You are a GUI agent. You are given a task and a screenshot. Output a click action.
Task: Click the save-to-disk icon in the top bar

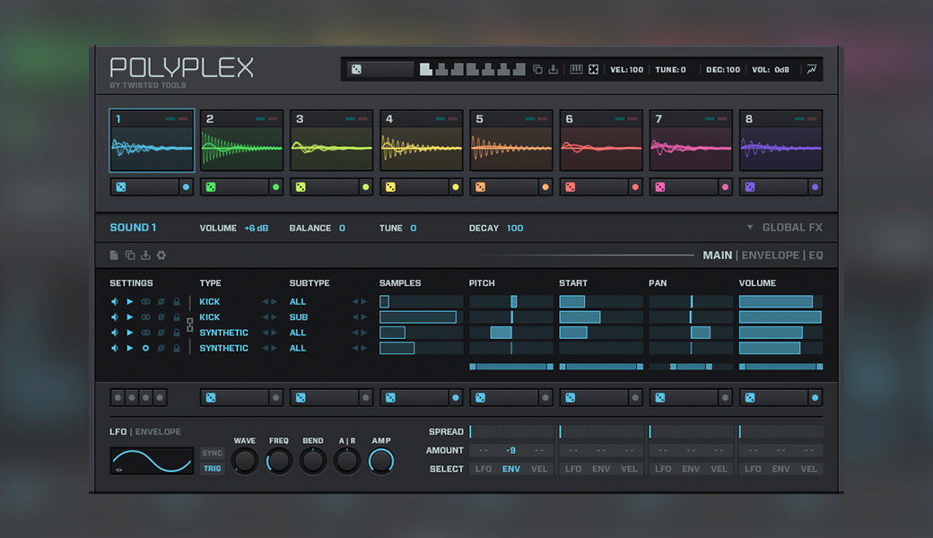[554, 70]
